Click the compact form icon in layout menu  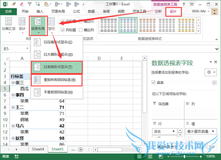click(37, 42)
